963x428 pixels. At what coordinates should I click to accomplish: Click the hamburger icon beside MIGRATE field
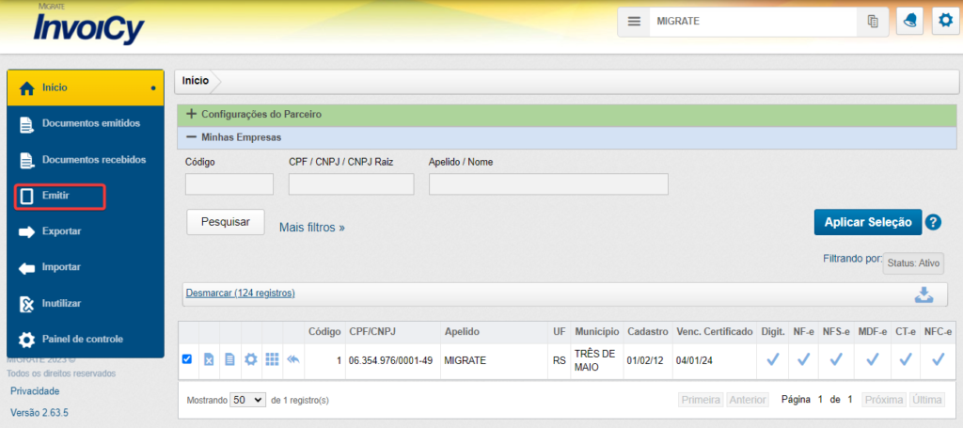pyautogui.click(x=634, y=22)
